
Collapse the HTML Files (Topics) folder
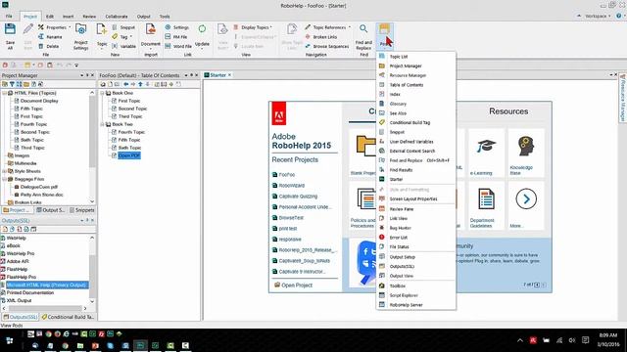tap(5, 93)
